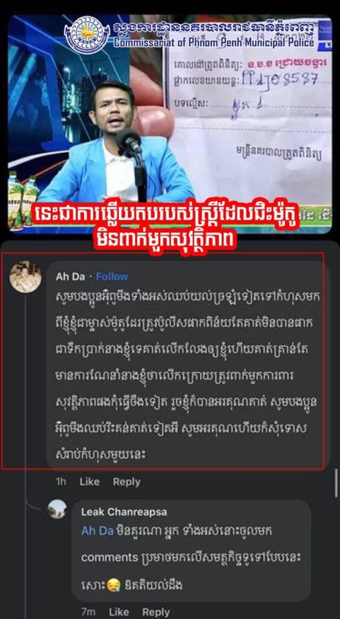Reply to Ah Da's comment
Viewport: 340px width, 619px height.
click(x=127, y=482)
